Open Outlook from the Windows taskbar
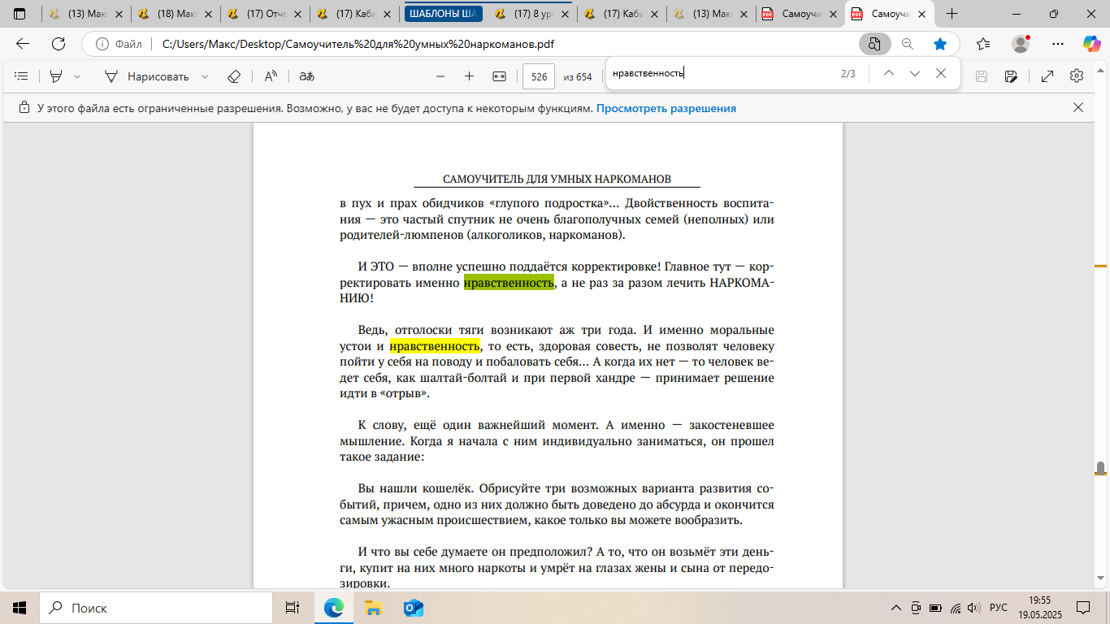The width and height of the screenshot is (1110, 624). [413, 608]
